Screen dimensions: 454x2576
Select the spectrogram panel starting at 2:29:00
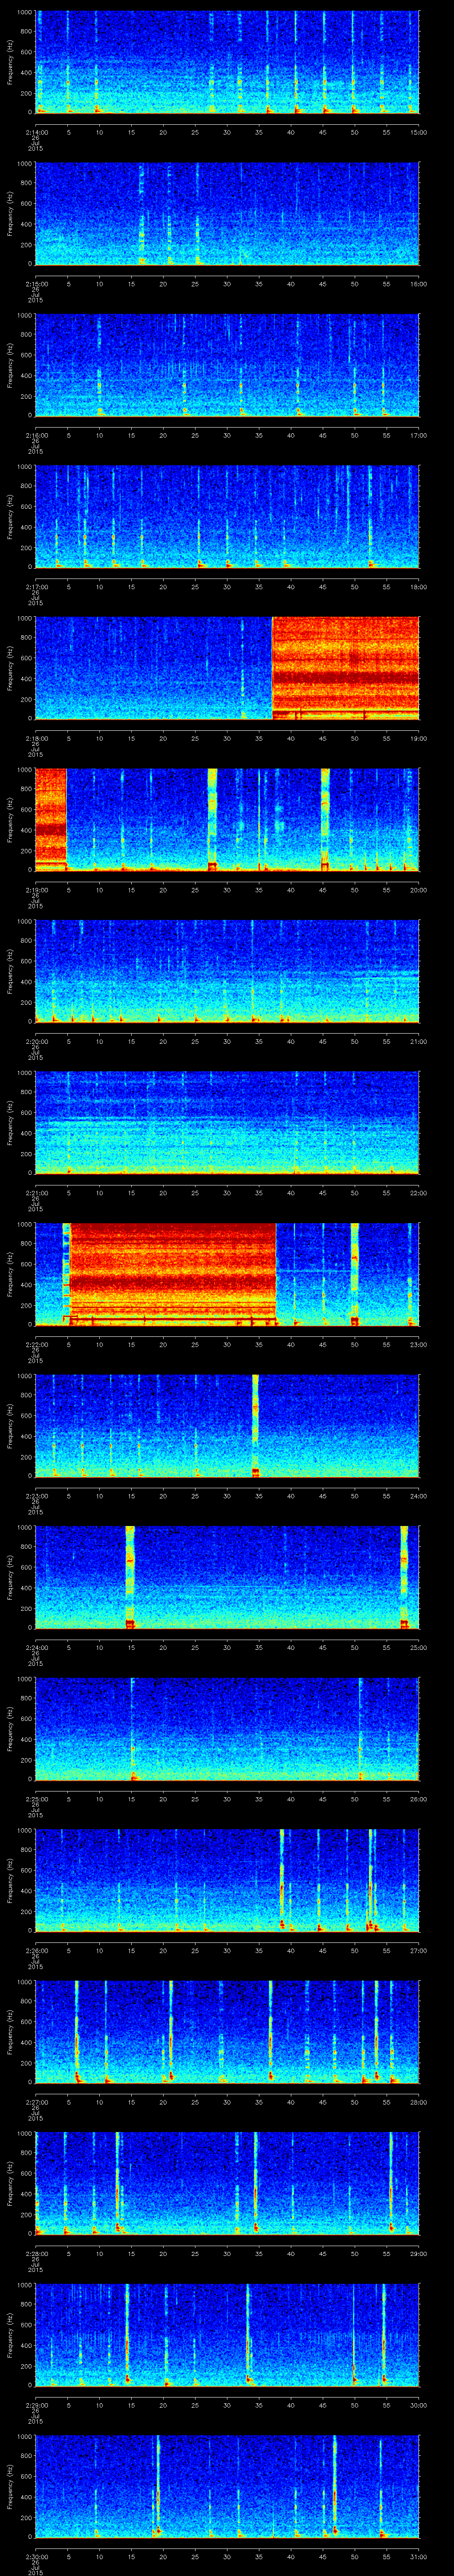click(x=227, y=2335)
